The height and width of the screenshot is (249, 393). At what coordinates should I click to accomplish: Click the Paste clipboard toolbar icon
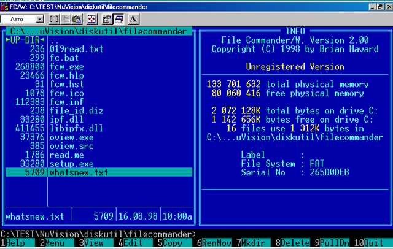[x=77, y=19]
